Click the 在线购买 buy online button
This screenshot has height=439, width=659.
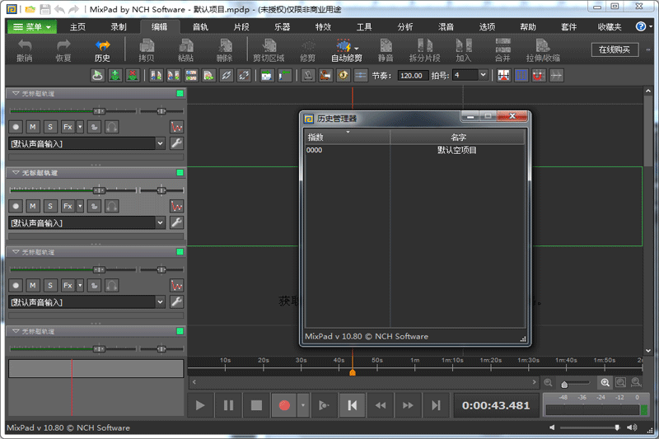pos(615,49)
